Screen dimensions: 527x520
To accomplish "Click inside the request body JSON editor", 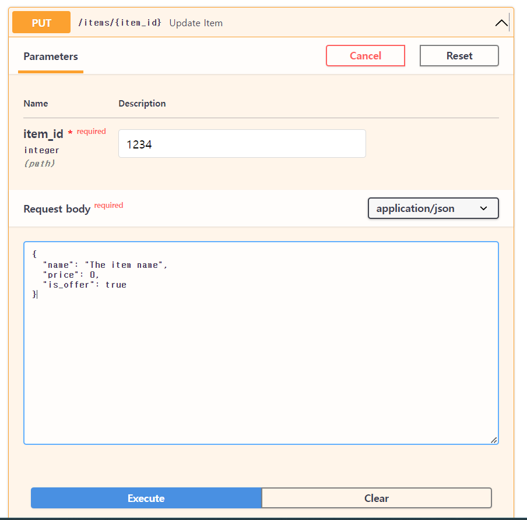I will [x=261, y=343].
